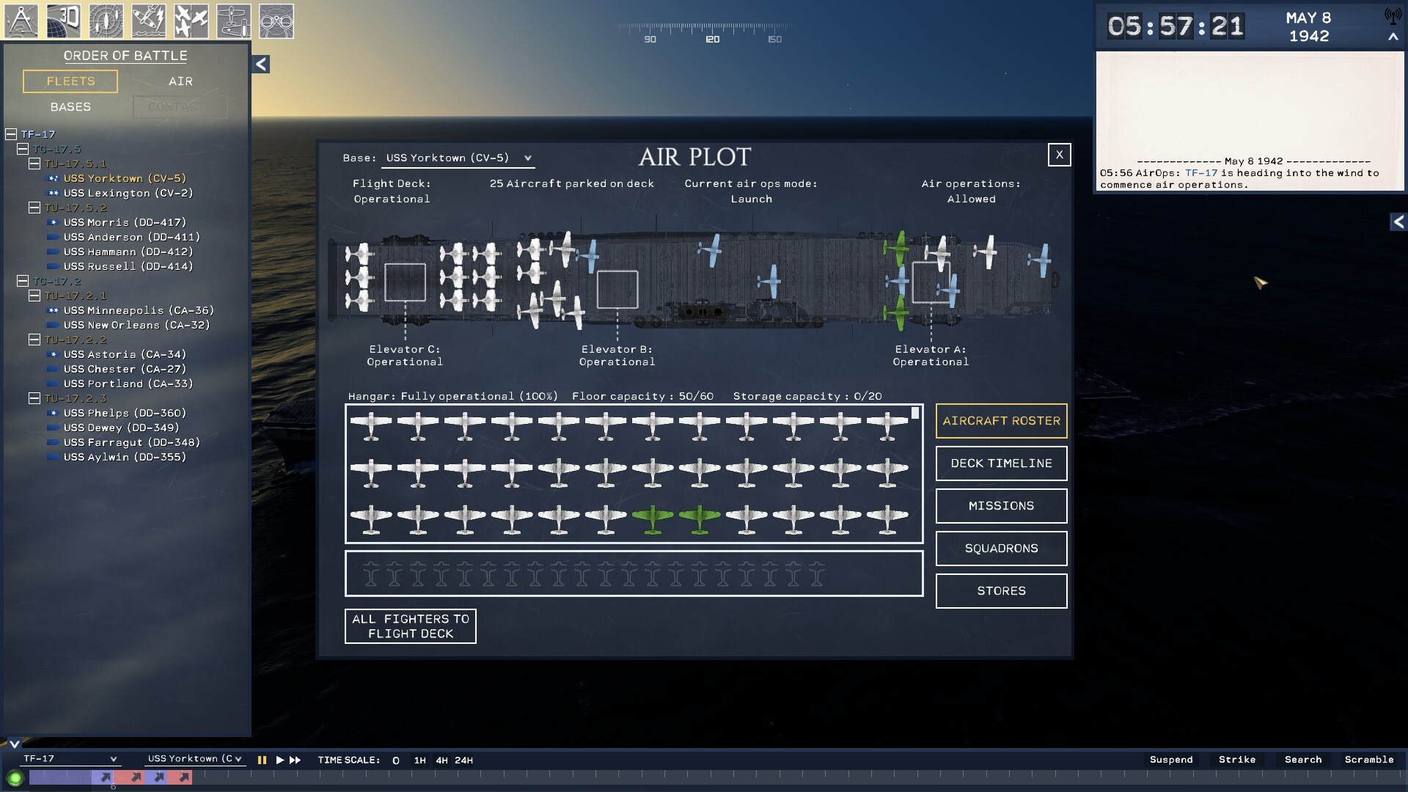Collapse the TG-17.2 tree node
This screenshot has width=1408, height=792.
tap(23, 281)
